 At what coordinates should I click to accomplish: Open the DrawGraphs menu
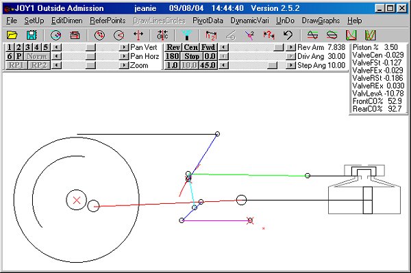tap(321, 21)
